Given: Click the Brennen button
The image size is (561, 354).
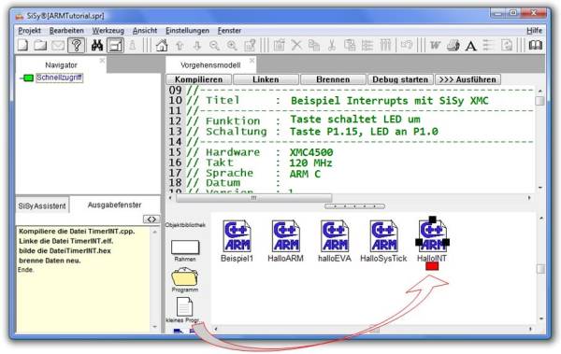Looking at the screenshot, I should [x=333, y=79].
